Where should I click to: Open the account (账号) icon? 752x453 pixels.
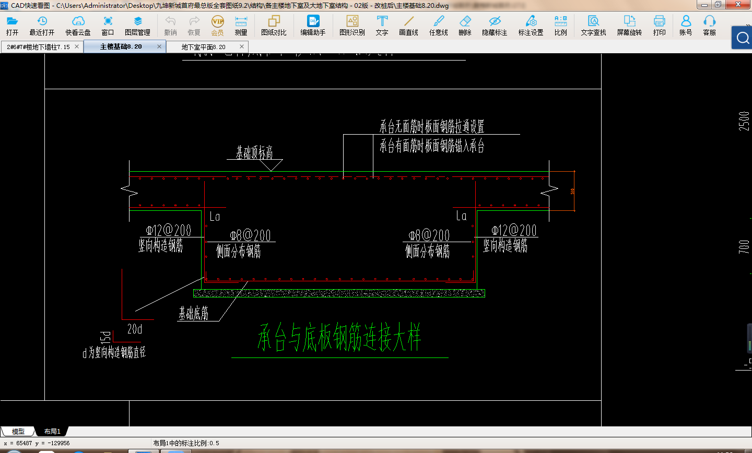pos(686,21)
